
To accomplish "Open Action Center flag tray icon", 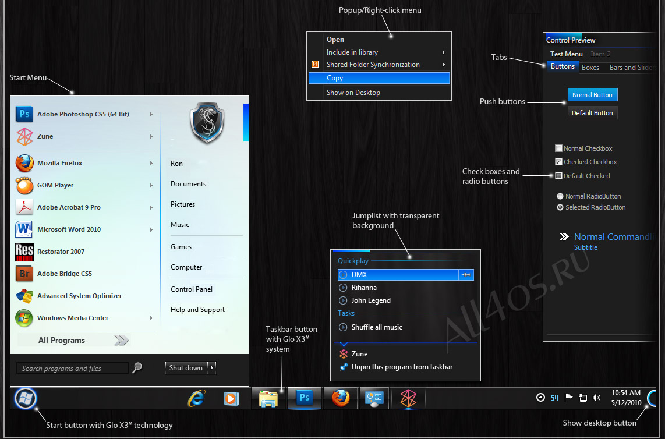I will click(x=569, y=398).
